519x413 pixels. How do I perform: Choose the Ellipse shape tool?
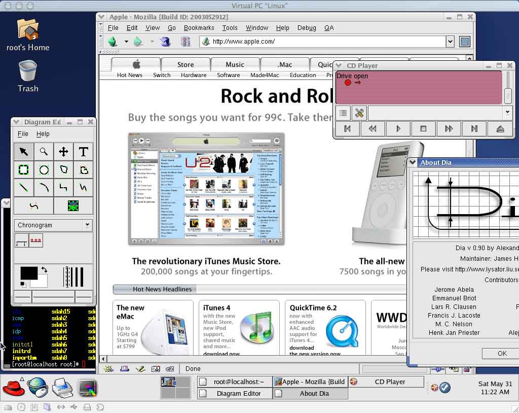click(44, 169)
